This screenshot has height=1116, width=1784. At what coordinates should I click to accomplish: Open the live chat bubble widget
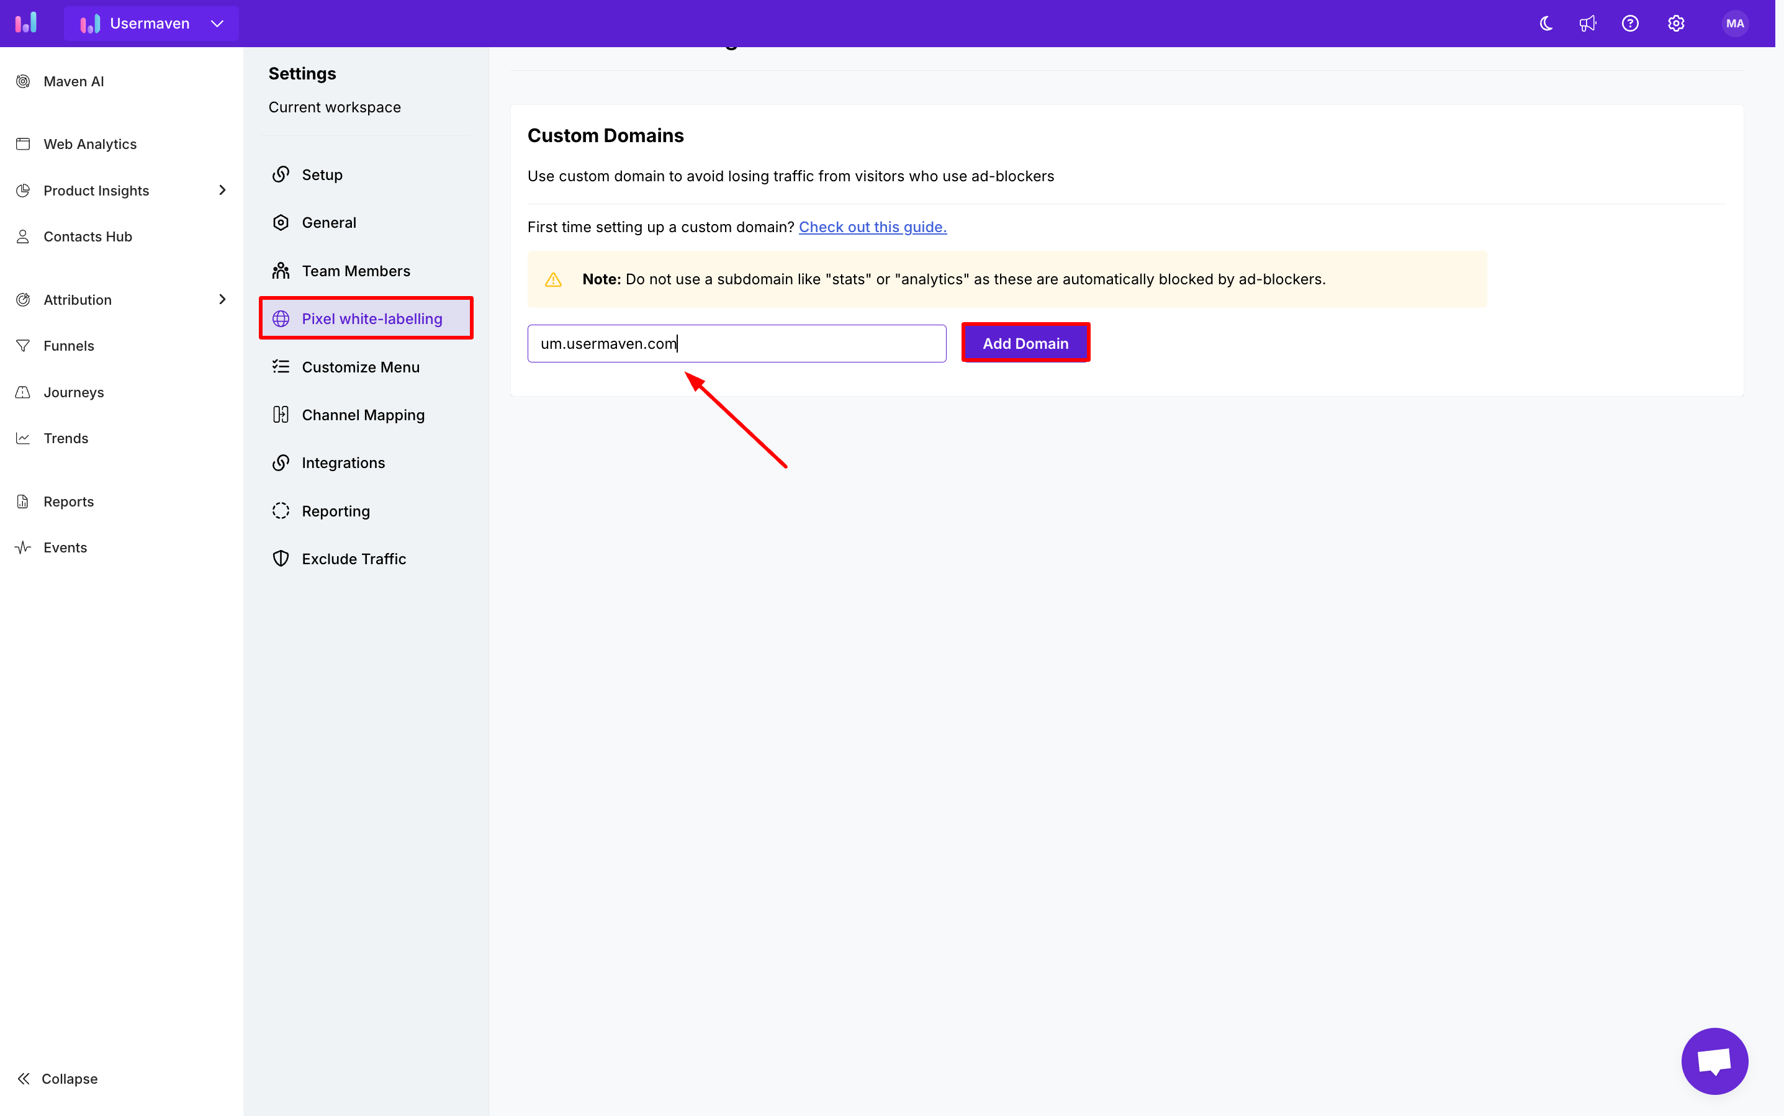(1714, 1061)
